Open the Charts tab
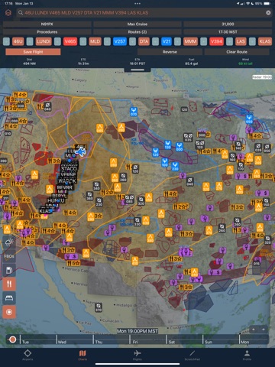This screenshot has height=367, width=275. (82, 355)
